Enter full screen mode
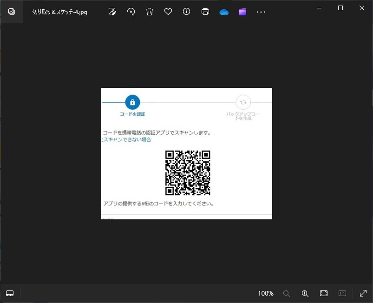This screenshot has width=373, height=303. (363, 293)
